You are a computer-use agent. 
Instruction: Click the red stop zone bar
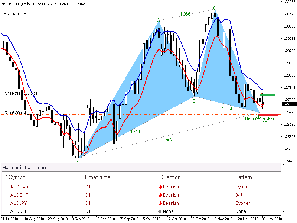[268, 114]
